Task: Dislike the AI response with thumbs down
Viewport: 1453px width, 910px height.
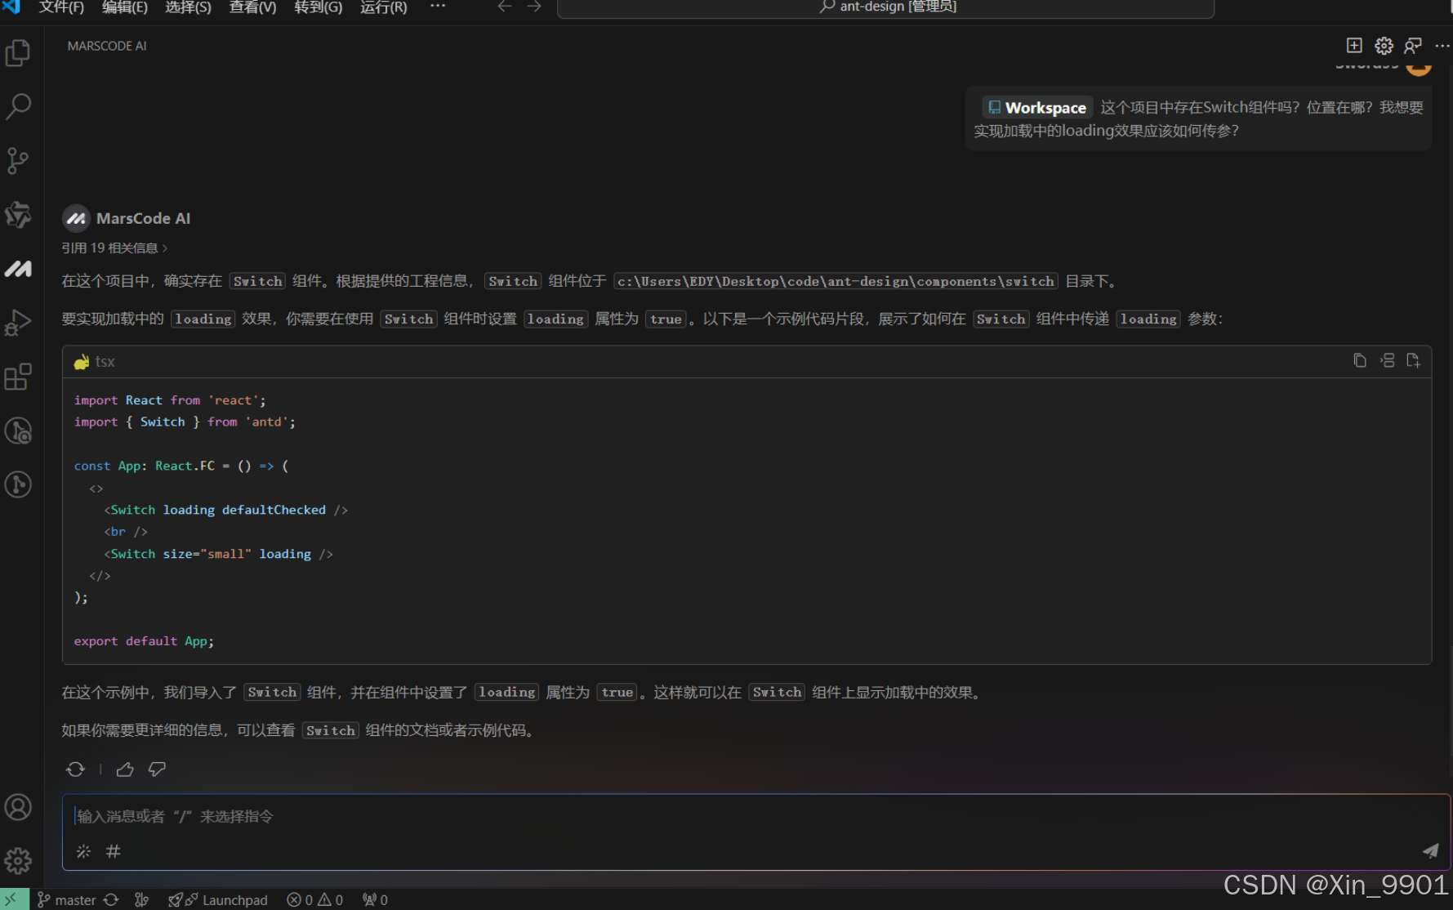Action: click(x=157, y=769)
